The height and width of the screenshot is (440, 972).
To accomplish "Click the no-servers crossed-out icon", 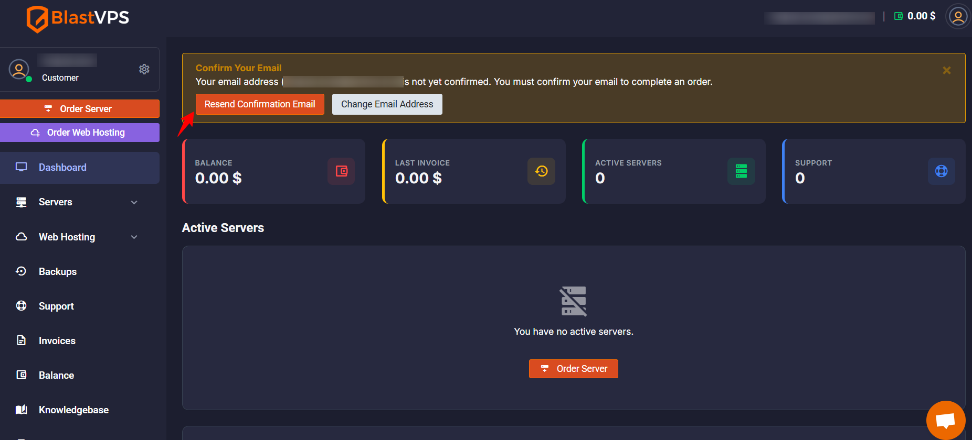I will (574, 301).
